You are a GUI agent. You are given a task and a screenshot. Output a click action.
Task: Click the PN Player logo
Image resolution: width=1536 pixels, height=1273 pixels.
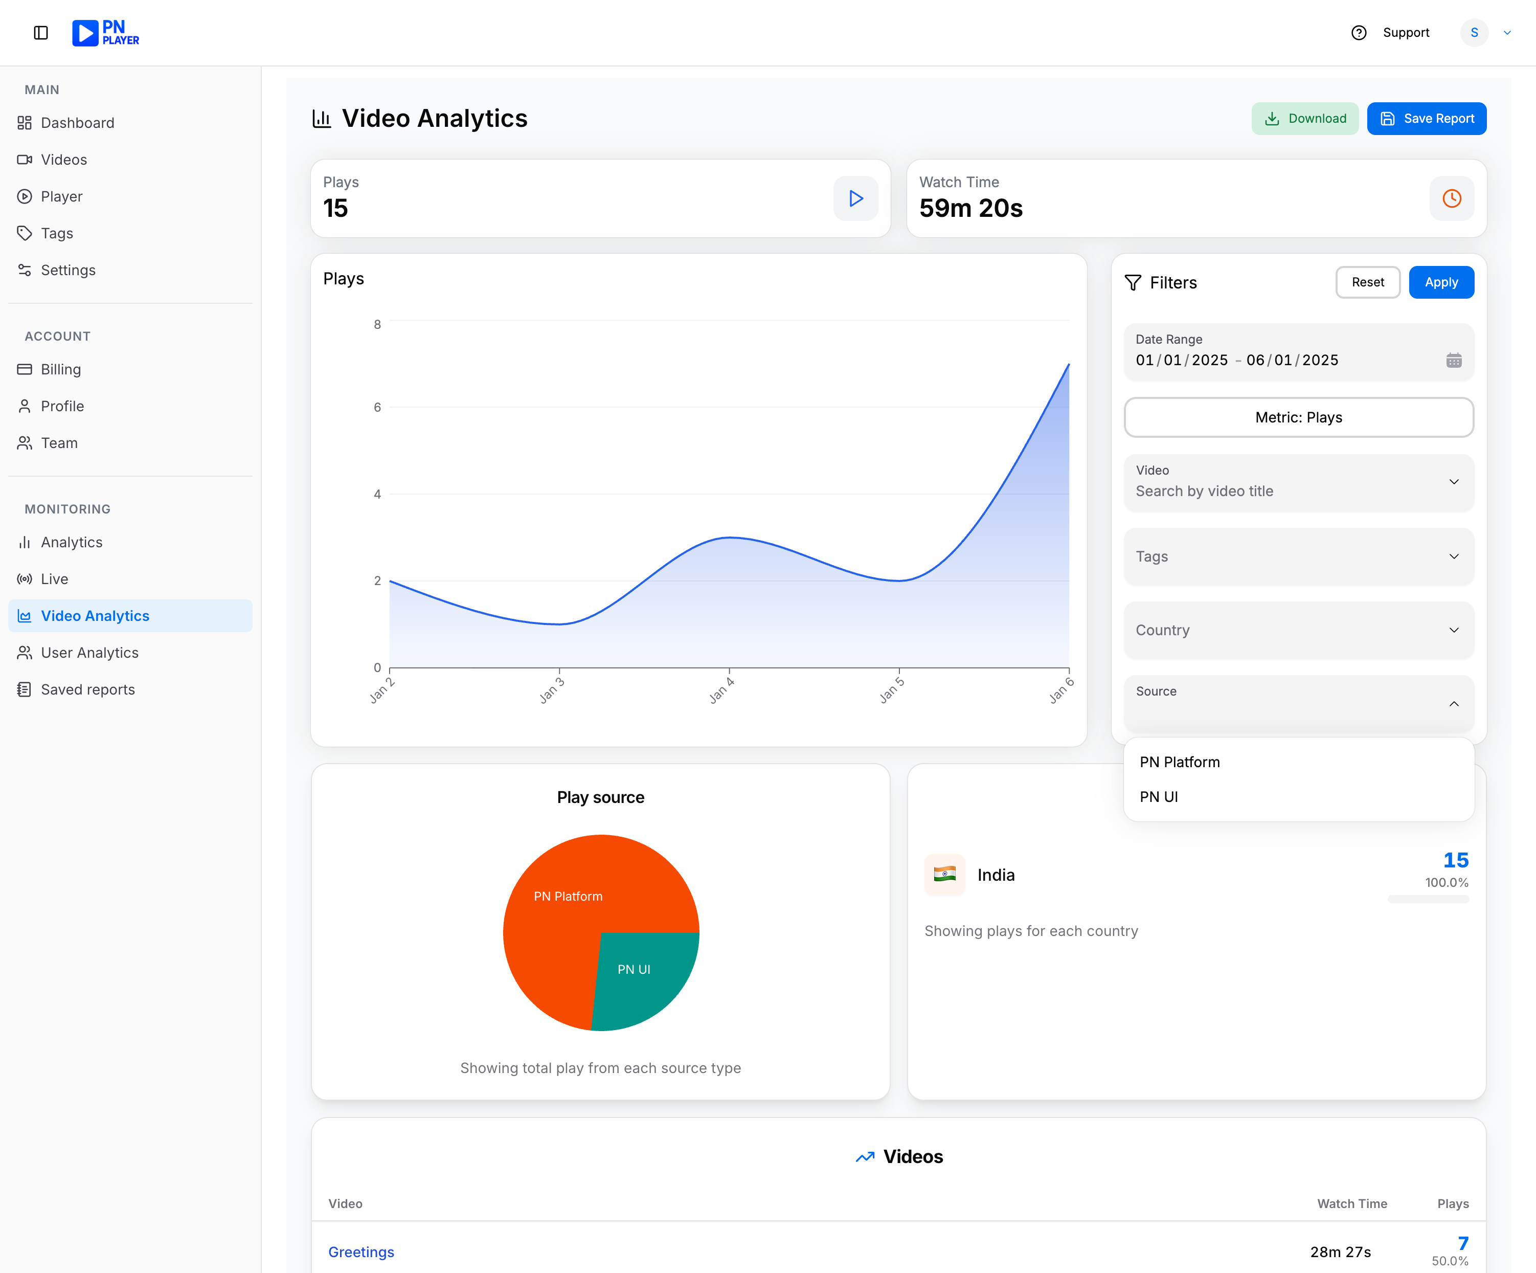click(105, 32)
